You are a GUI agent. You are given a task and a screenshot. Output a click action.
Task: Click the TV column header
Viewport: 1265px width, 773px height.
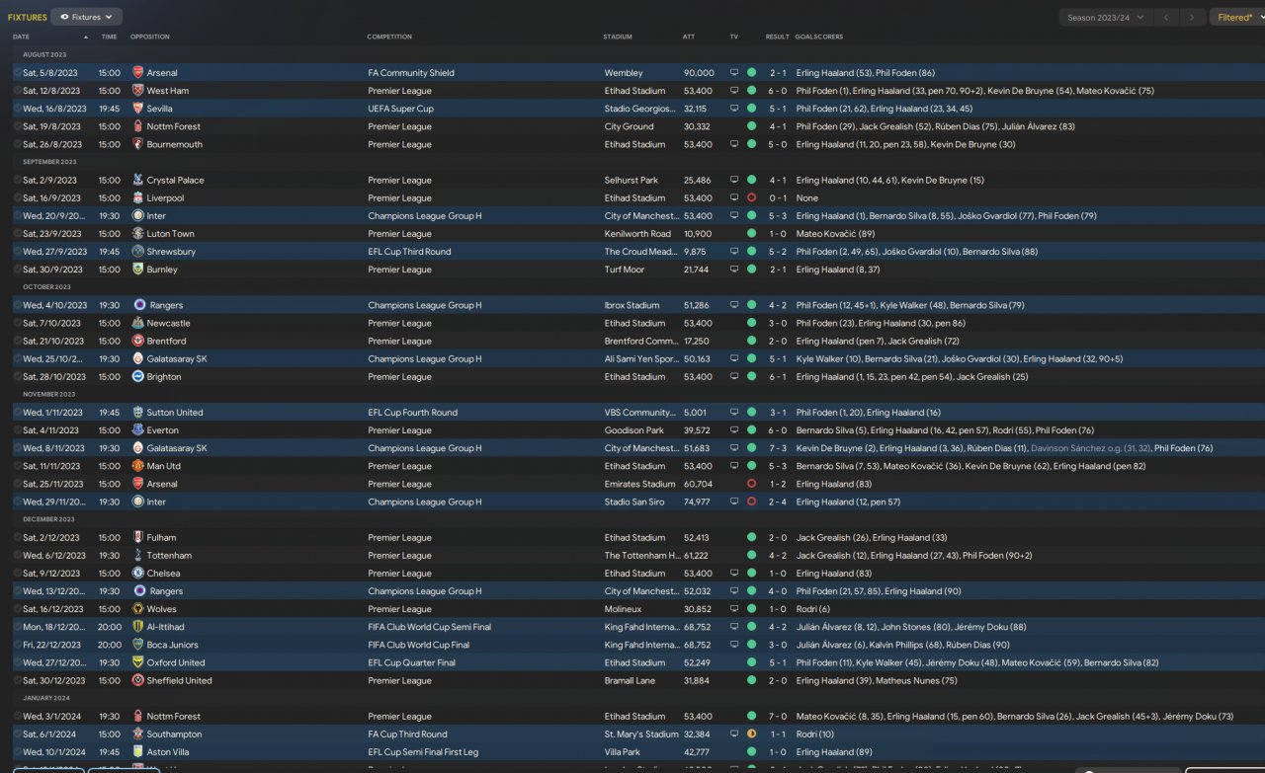734,37
